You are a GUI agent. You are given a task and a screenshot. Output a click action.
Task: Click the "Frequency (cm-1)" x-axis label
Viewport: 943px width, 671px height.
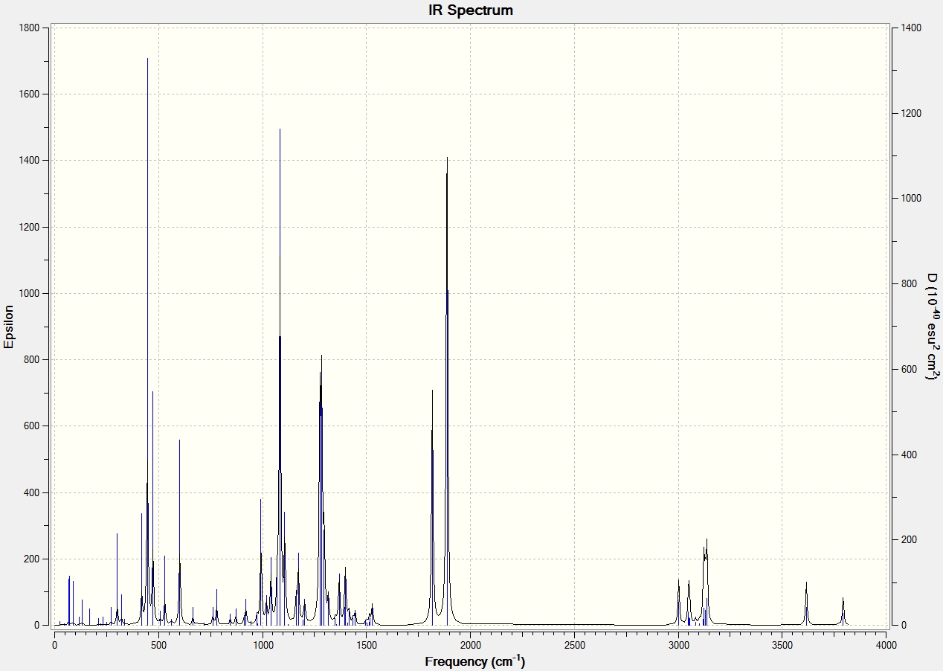[x=475, y=661]
